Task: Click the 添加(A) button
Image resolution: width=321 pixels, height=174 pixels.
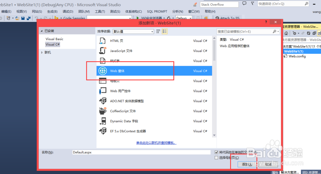Action: tap(247, 164)
